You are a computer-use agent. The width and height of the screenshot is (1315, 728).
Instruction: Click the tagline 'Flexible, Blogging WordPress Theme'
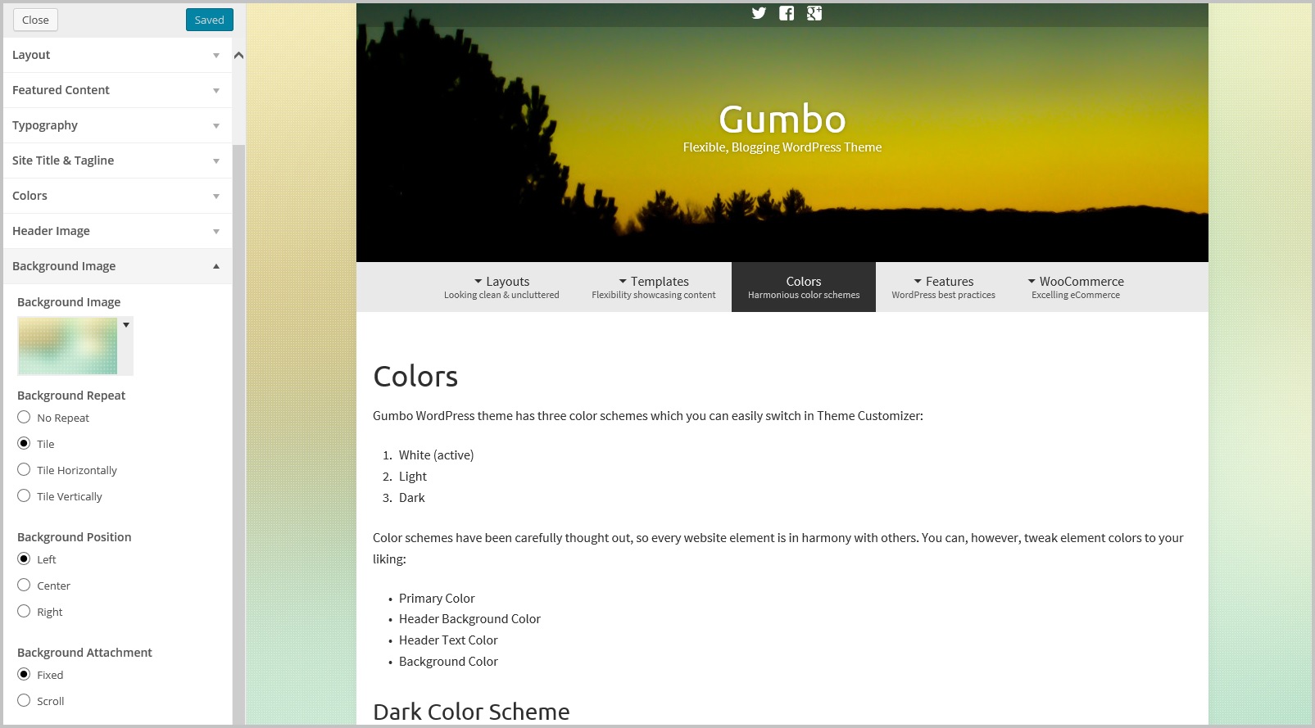click(x=782, y=147)
